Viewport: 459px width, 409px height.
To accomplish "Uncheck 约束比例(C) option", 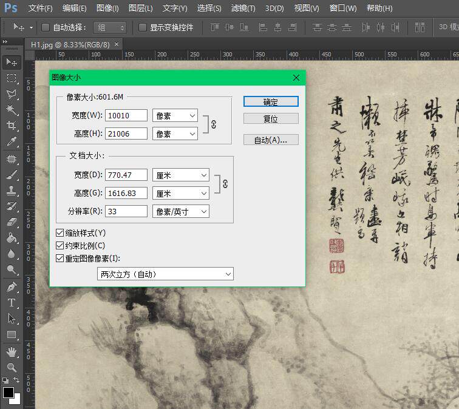I will click(59, 245).
